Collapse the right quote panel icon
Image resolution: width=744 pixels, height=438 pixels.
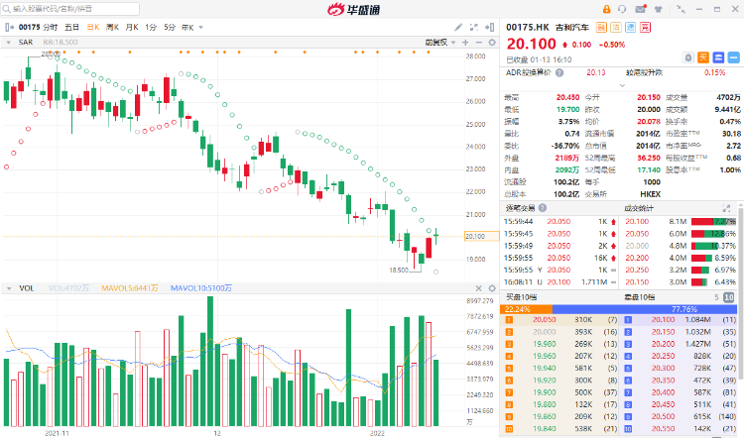coord(490,28)
